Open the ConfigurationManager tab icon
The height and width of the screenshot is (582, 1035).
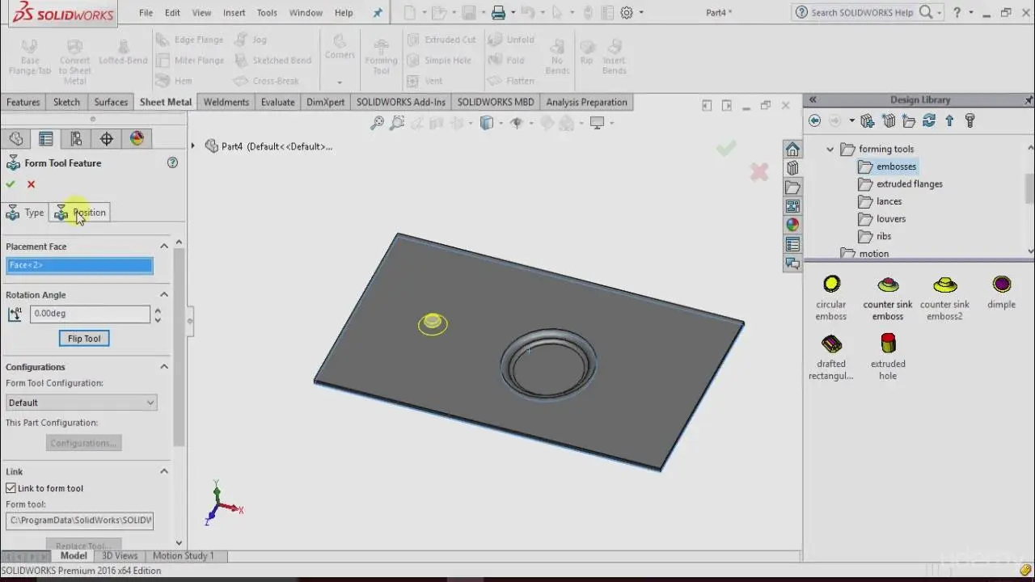tap(76, 139)
